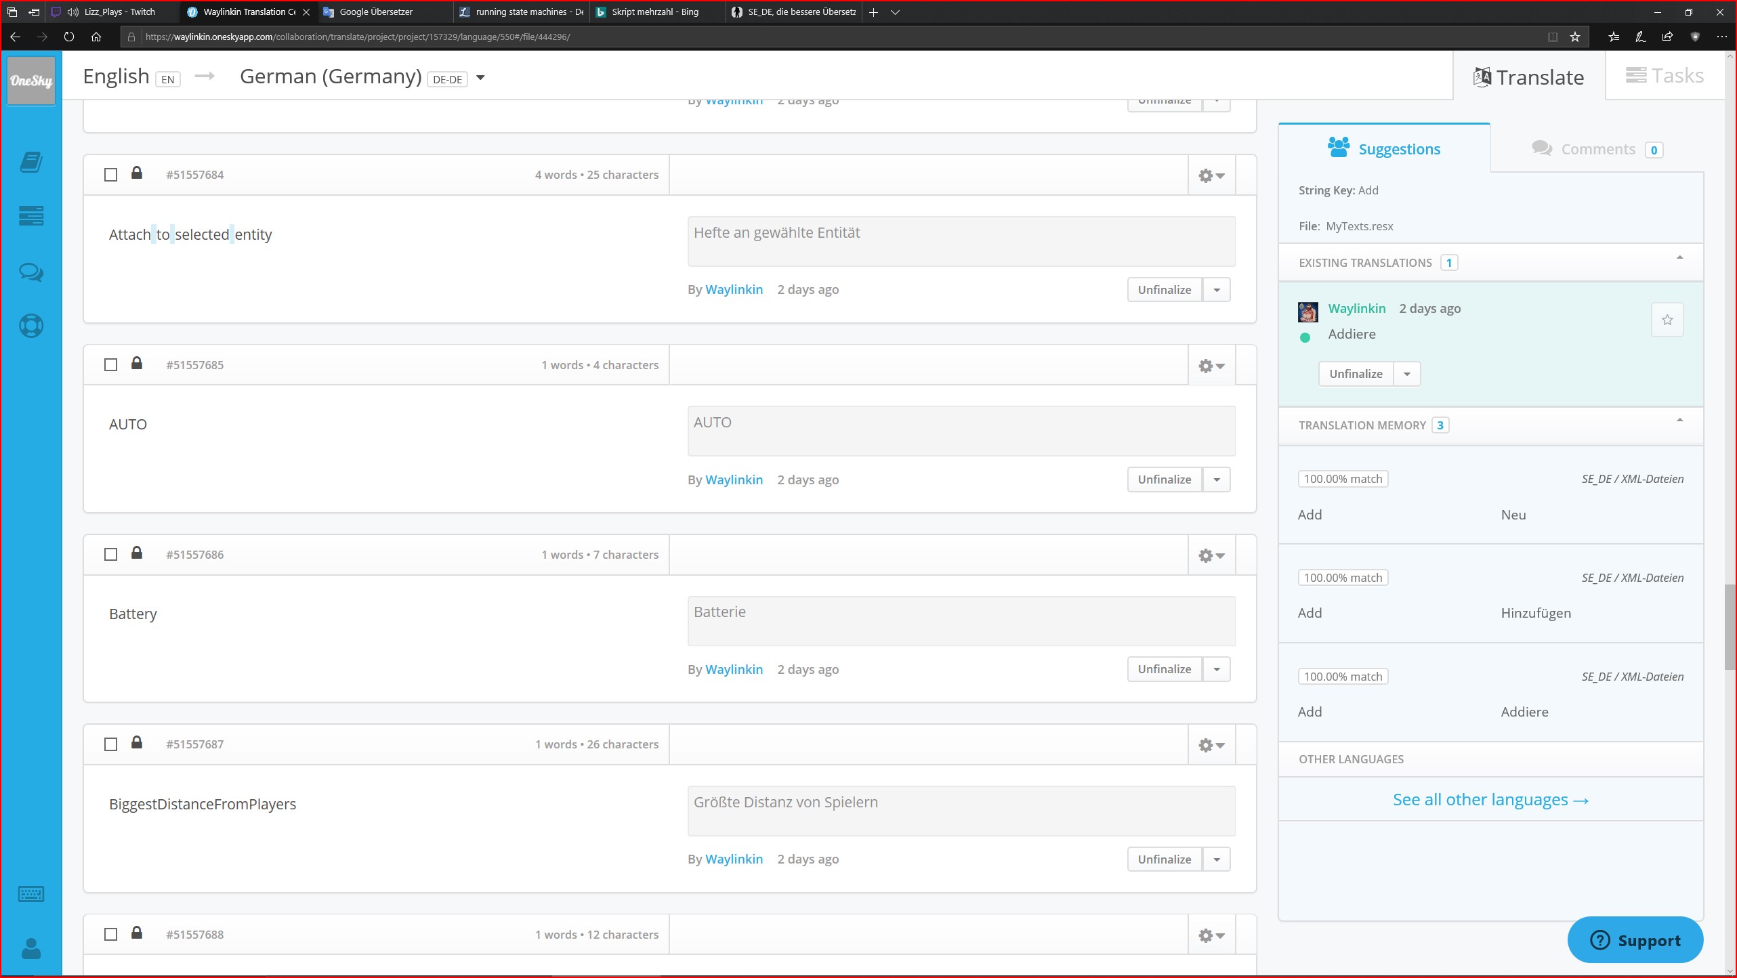Click the user profile sidebar icon

pyautogui.click(x=31, y=948)
